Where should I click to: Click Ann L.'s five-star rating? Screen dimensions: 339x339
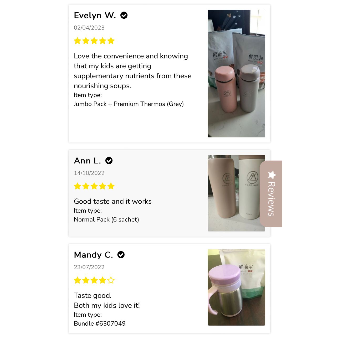point(94,186)
